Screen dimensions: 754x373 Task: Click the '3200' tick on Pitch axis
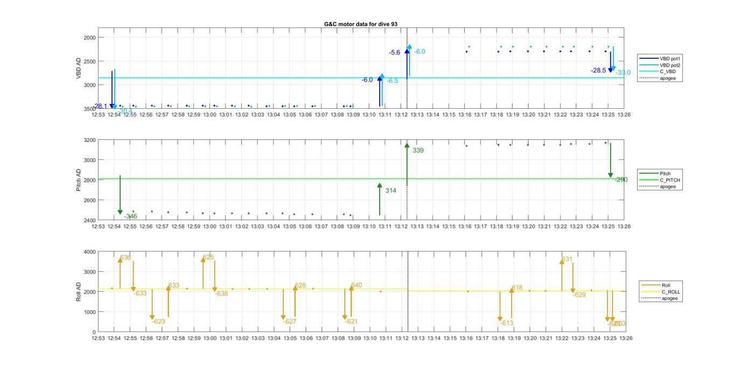(x=89, y=140)
